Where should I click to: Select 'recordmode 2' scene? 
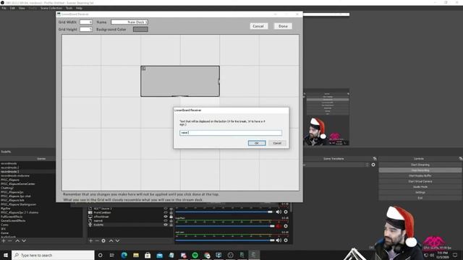pos(9,168)
